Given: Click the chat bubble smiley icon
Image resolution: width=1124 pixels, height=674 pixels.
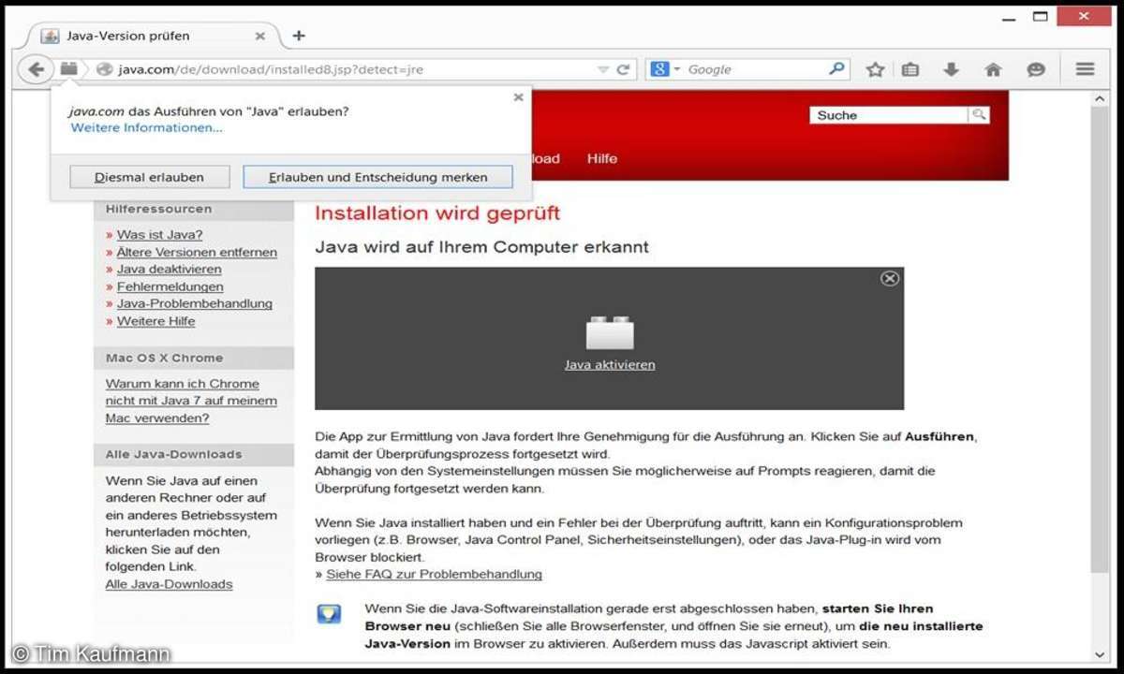Looking at the screenshot, I should click(1035, 69).
